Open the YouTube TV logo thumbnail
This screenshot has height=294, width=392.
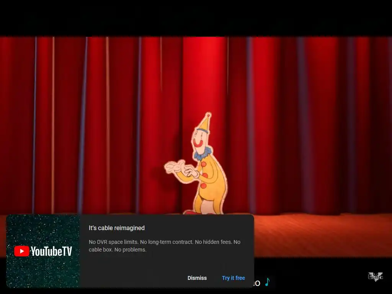point(43,251)
